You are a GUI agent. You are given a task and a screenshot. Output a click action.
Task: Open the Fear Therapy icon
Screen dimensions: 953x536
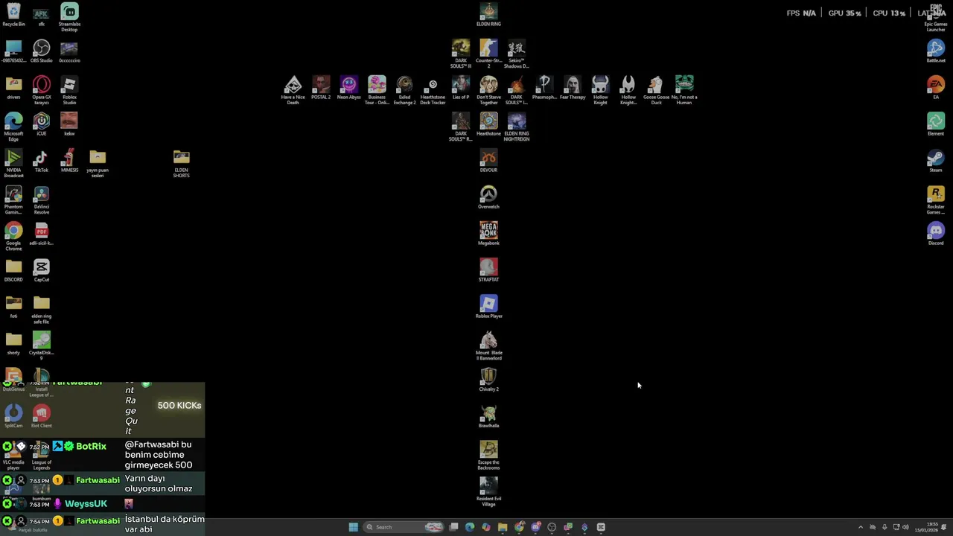coord(573,88)
